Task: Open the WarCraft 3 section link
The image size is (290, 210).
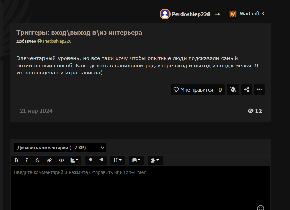Action: (252, 14)
